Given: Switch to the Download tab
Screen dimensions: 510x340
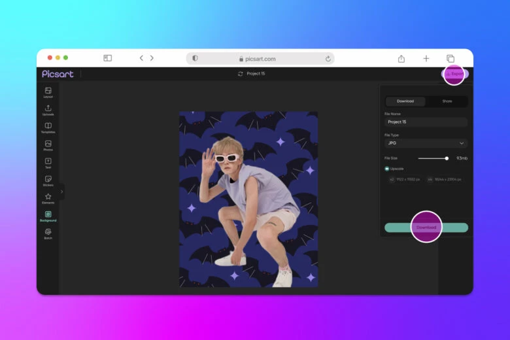Looking at the screenshot, I should point(405,101).
